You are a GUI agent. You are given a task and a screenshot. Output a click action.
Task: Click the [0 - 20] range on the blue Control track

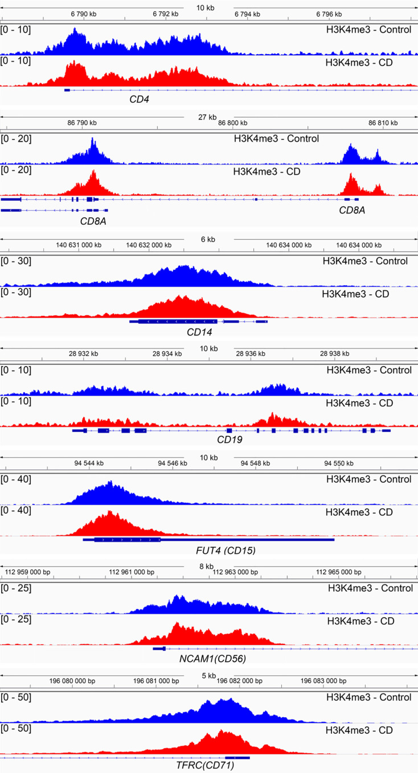click(x=16, y=138)
